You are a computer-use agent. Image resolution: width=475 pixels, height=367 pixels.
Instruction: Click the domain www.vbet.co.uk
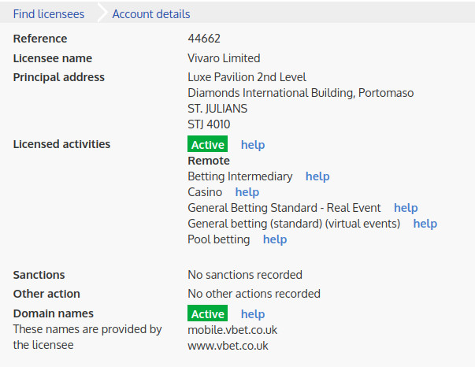coord(228,346)
